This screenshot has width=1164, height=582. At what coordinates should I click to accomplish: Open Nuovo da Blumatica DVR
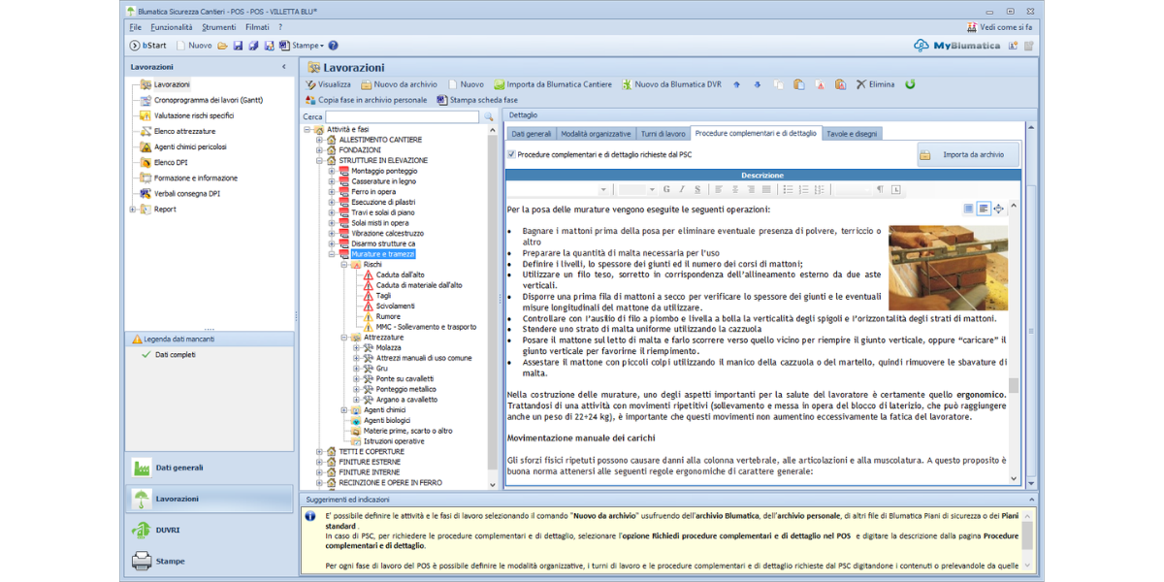(x=671, y=84)
